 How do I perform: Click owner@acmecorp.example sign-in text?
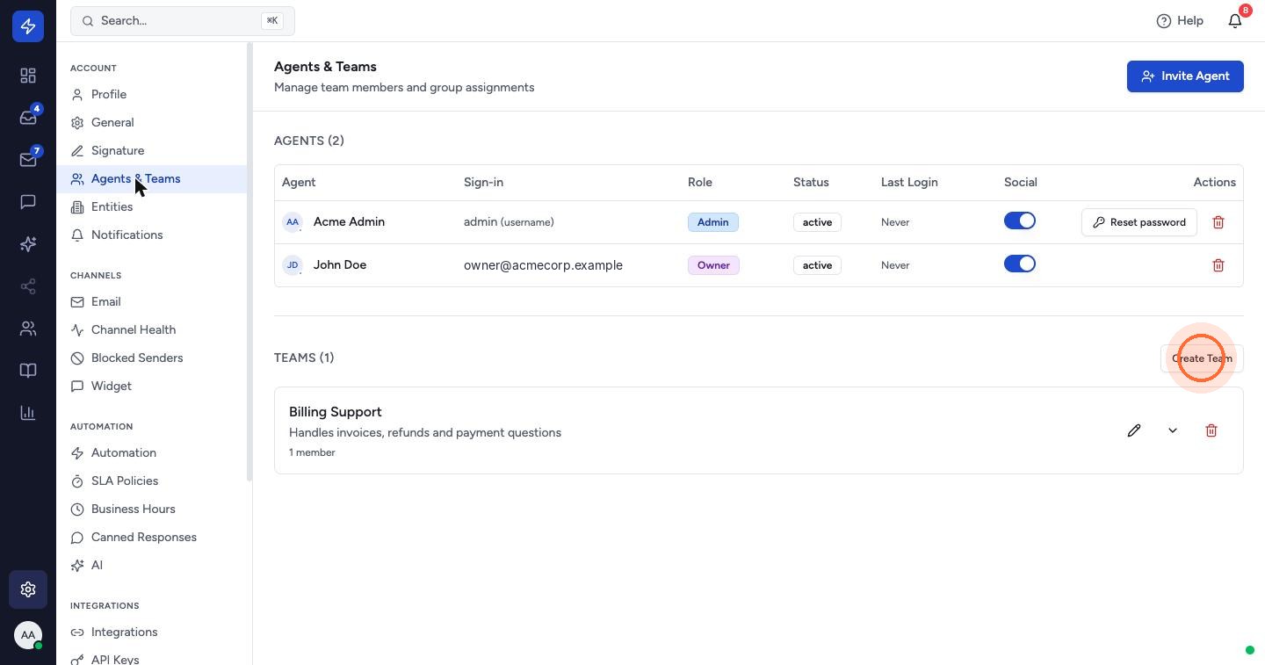[543, 265]
